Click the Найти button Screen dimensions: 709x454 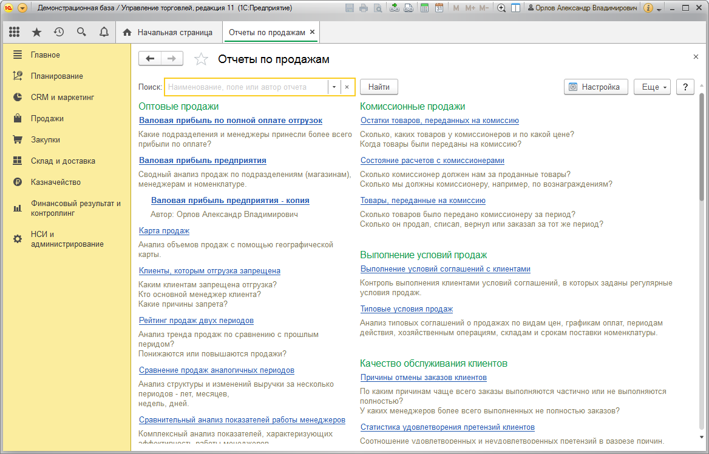click(x=379, y=87)
